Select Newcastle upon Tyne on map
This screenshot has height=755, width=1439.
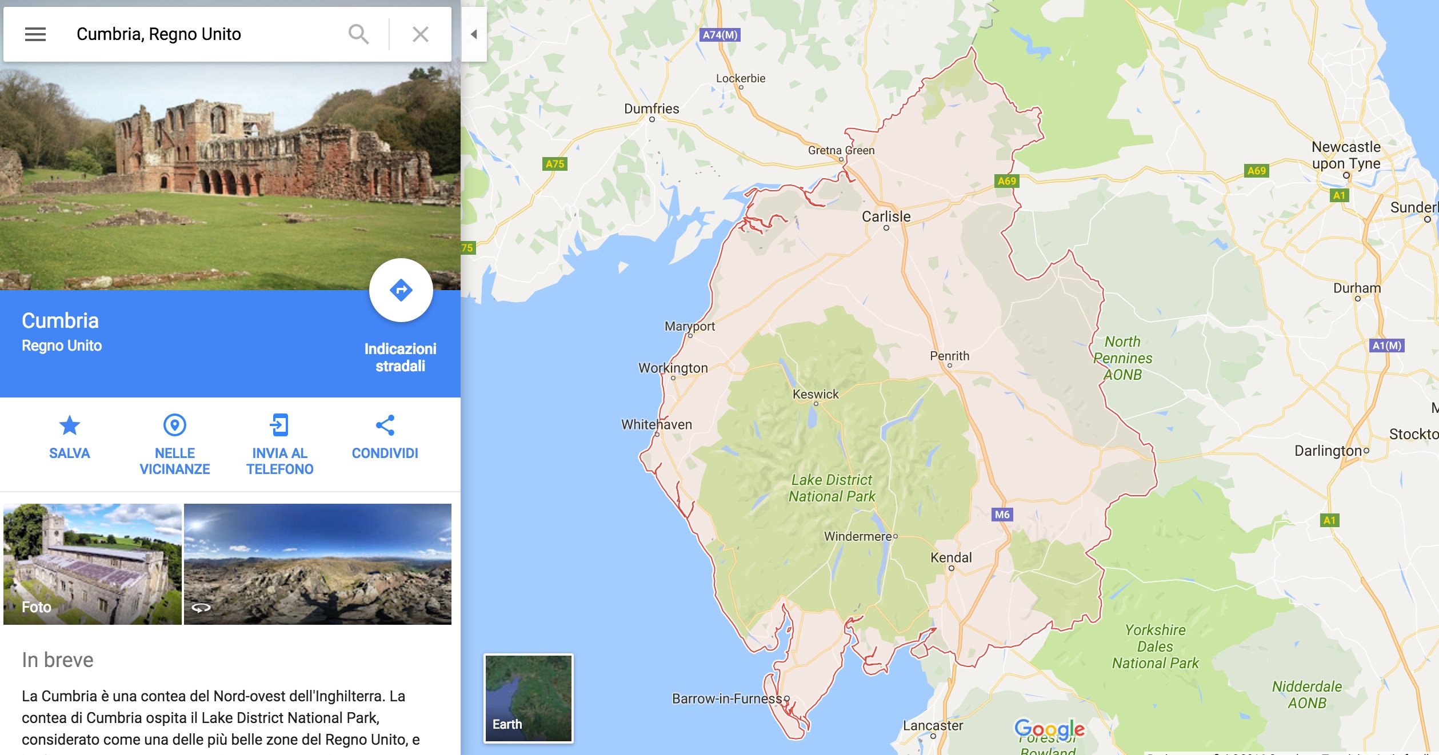tap(1346, 155)
